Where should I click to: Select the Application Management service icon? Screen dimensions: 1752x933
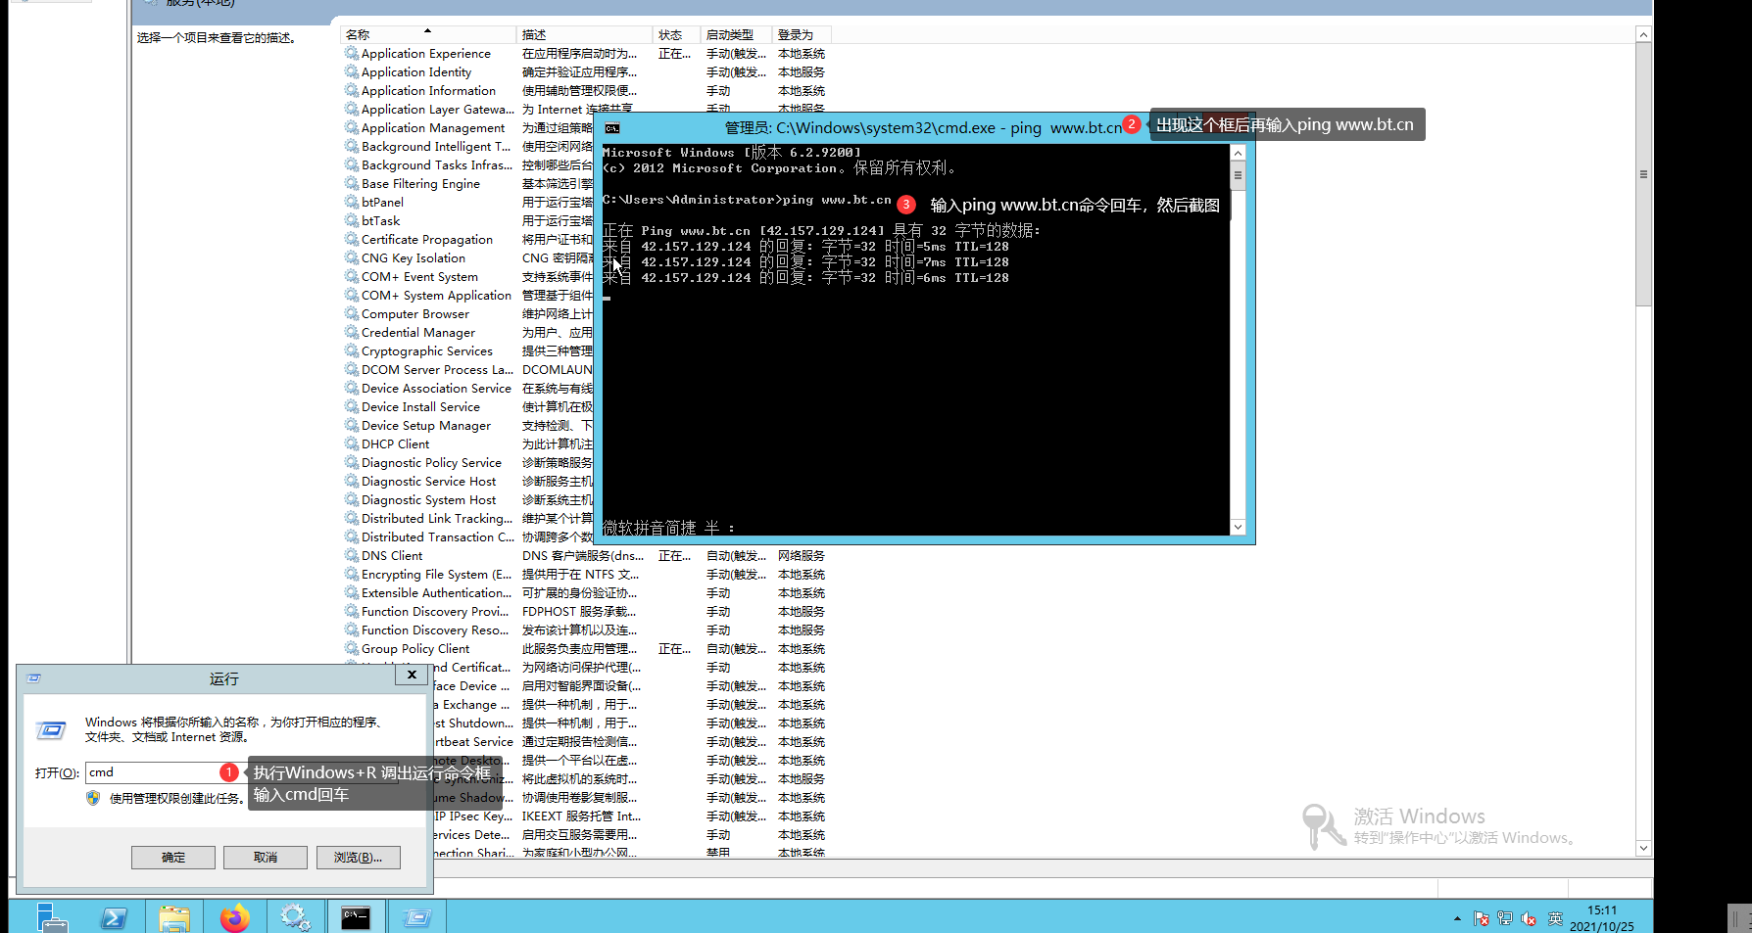click(351, 127)
